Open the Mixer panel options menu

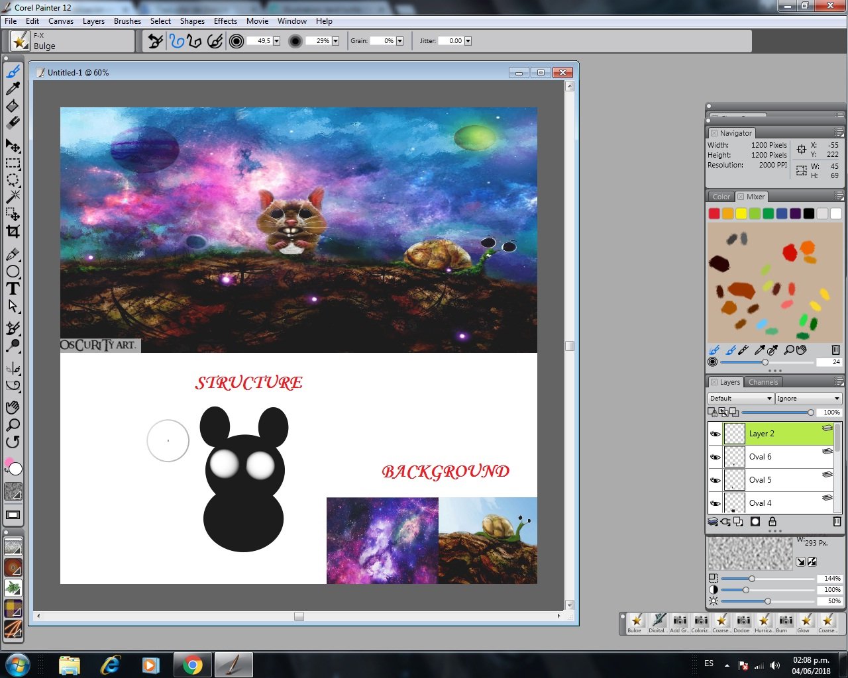(839, 197)
